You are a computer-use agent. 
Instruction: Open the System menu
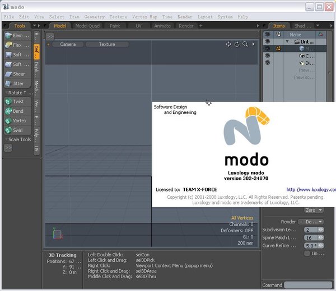point(225,17)
